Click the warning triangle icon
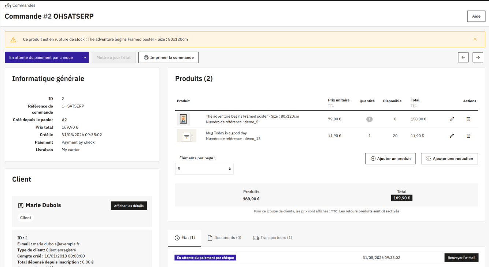 click(13, 40)
